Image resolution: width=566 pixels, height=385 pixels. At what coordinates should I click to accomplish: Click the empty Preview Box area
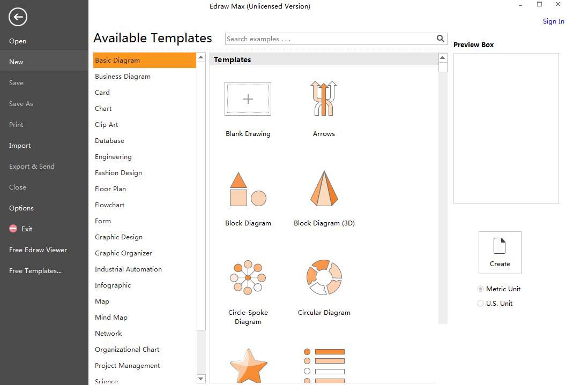pos(506,129)
